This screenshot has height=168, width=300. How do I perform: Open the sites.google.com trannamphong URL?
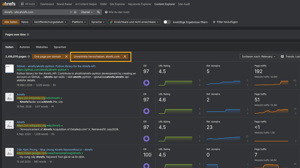[x=49, y=153]
